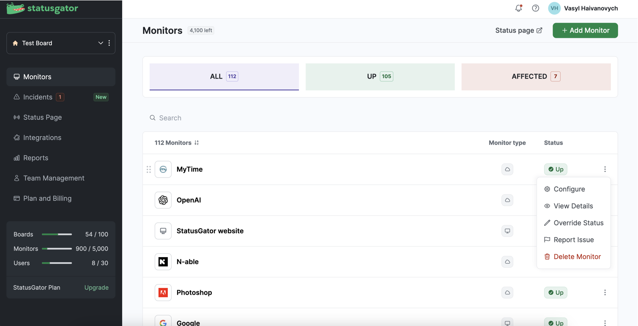The width and height of the screenshot is (638, 326).
Task: Expand the Test Board dropdown chevron
Action: pyautogui.click(x=101, y=43)
